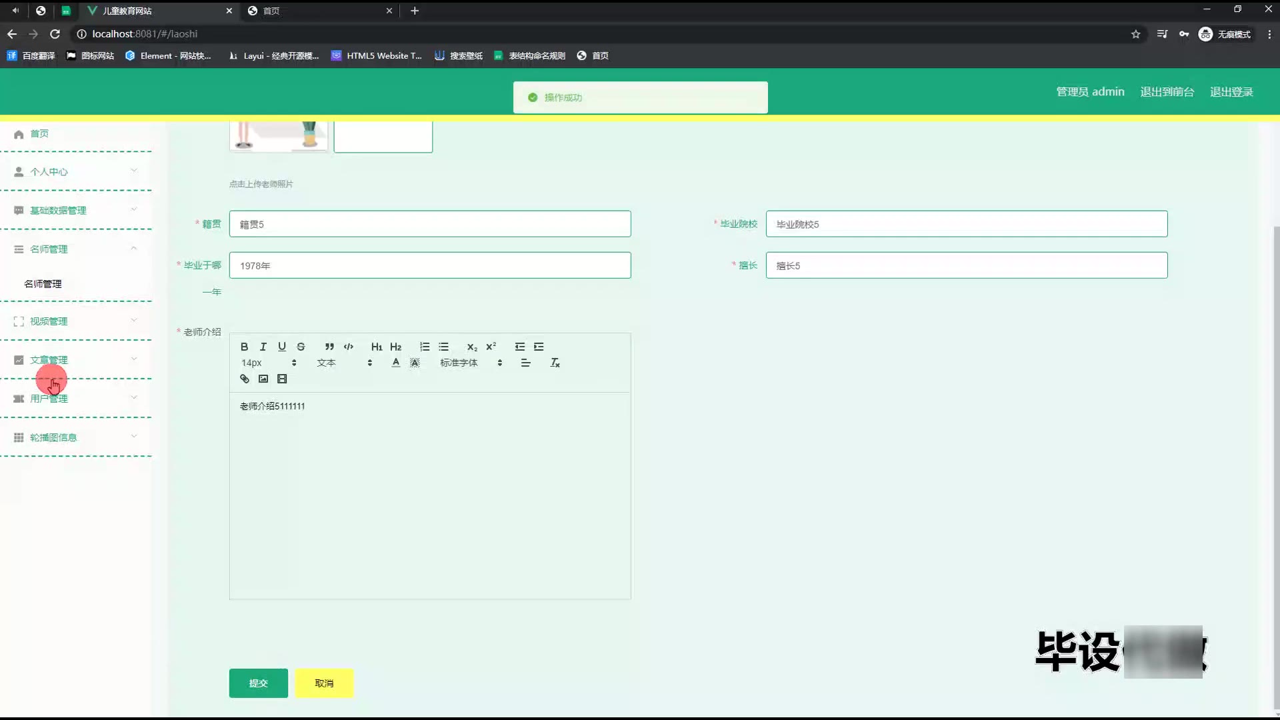Click inside the 老师介绍 editor text area

tap(430, 495)
